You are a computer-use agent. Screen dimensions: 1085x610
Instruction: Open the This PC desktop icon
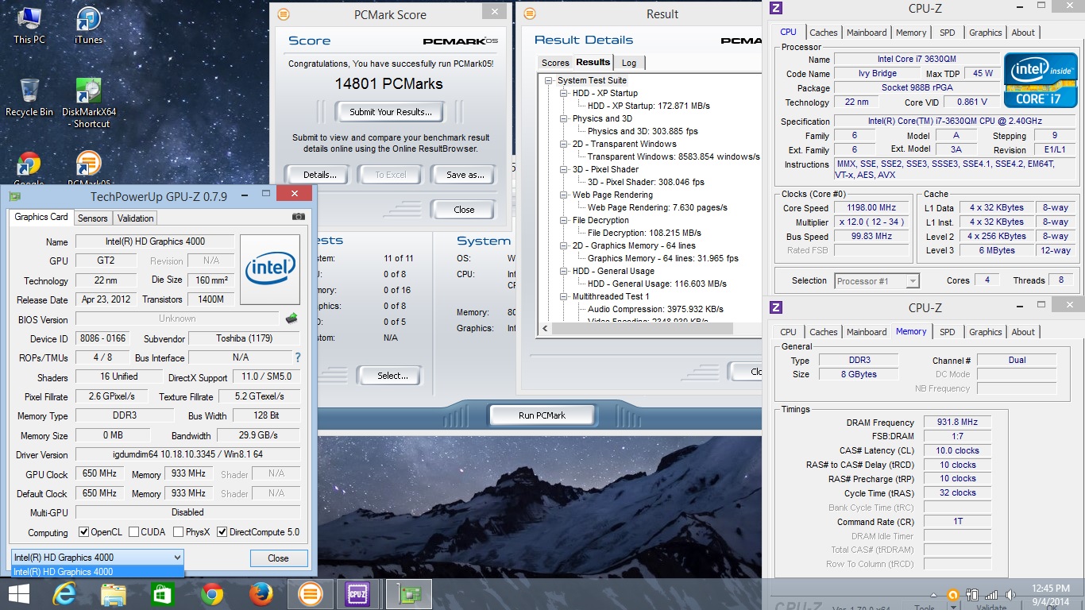(29, 25)
